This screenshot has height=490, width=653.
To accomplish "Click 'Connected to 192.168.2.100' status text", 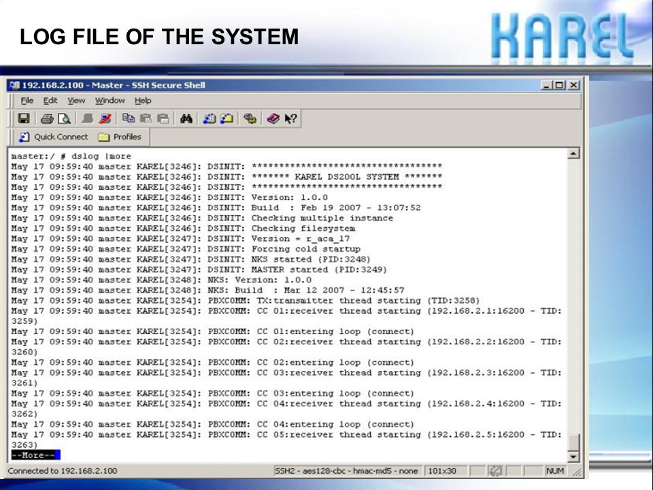I will [63, 471].
